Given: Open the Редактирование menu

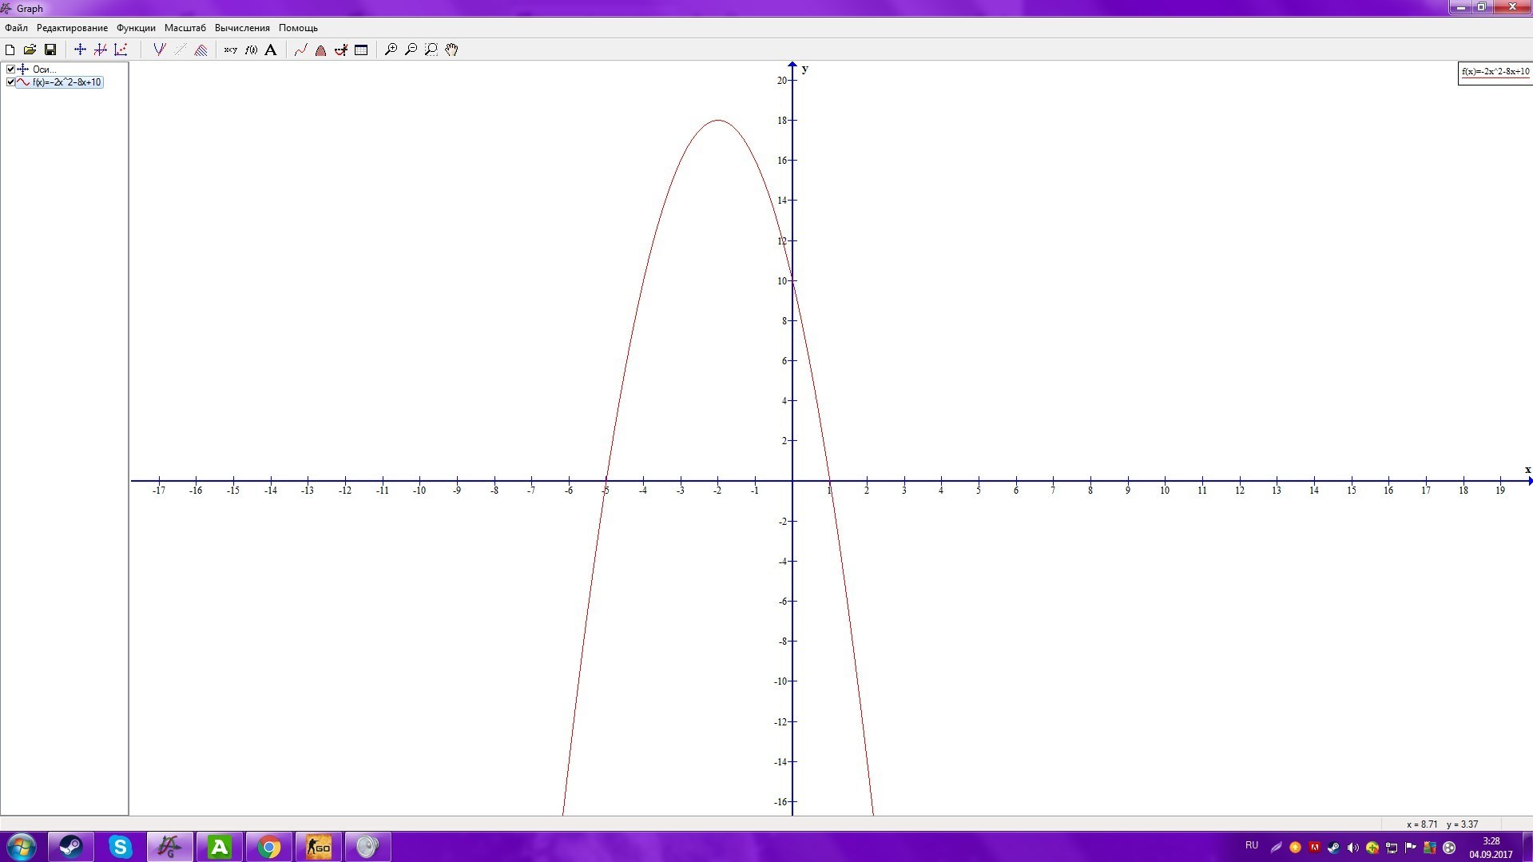Looking at the screenshot, I should [x=72, y=28].
